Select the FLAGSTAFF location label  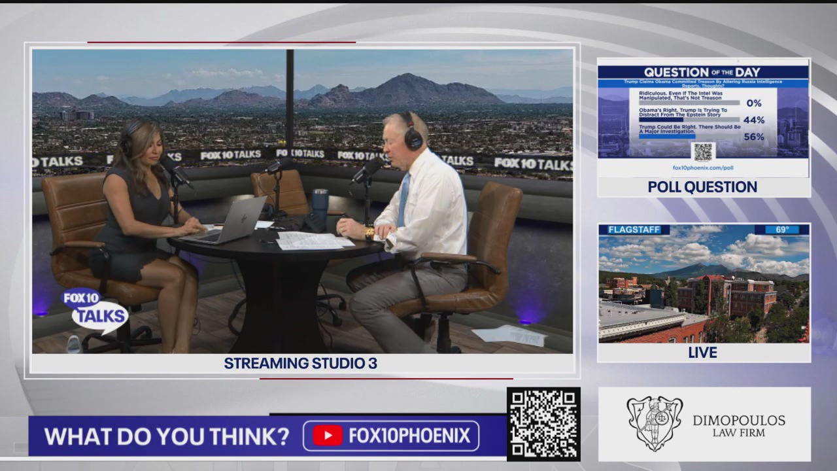(634, 230)
